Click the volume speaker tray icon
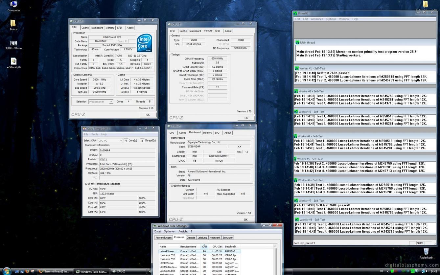The width and height of the screenshot is (440, 275). coord(428,272)
